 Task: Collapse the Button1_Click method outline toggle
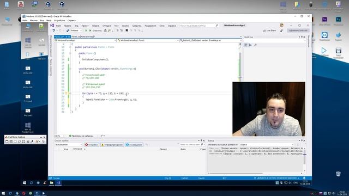point(70,69)
